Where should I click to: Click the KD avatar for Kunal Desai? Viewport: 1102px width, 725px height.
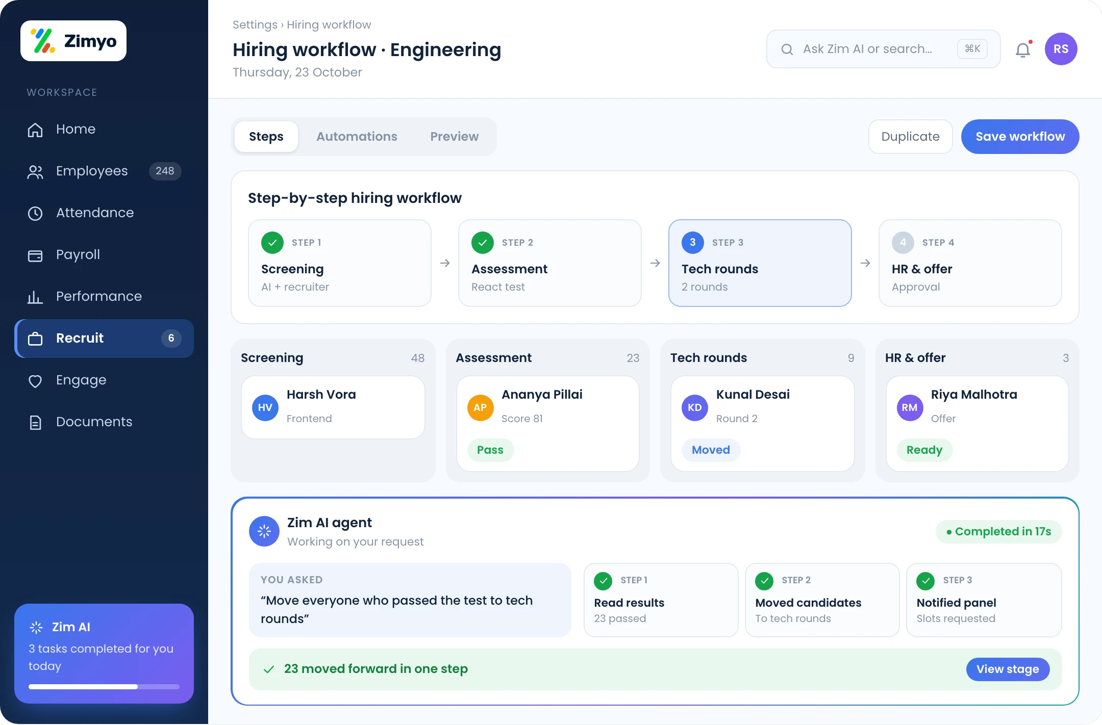695,407
